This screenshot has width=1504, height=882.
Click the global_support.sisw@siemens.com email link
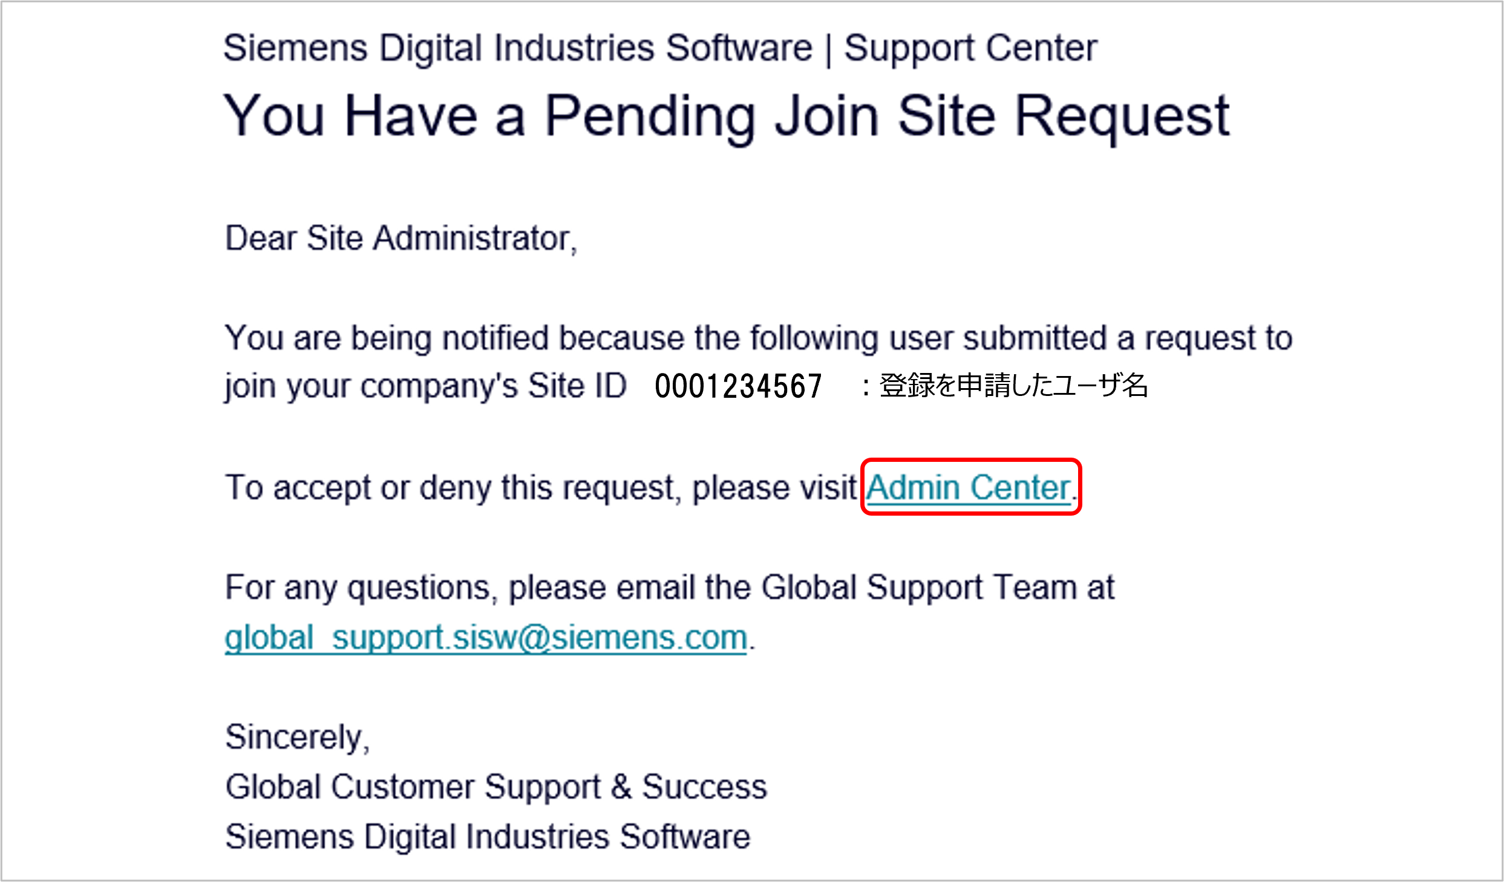(486, 638)
